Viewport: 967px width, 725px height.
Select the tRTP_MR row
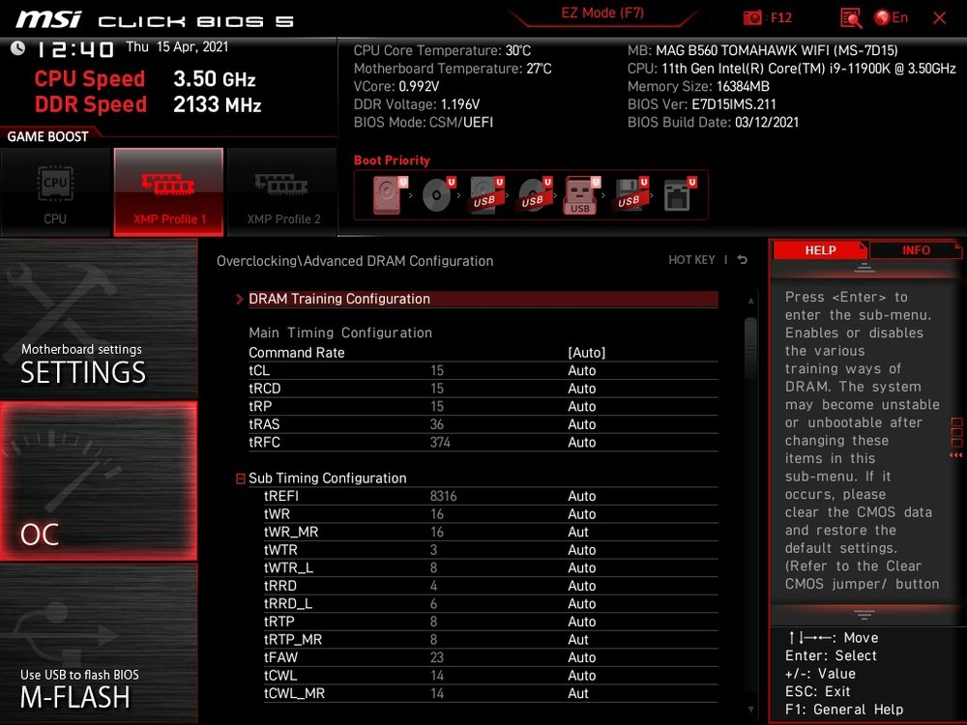click(491, 639)
